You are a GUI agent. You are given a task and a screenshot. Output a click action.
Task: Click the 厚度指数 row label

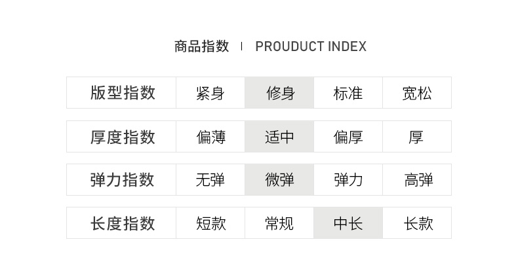click(122, 137)
